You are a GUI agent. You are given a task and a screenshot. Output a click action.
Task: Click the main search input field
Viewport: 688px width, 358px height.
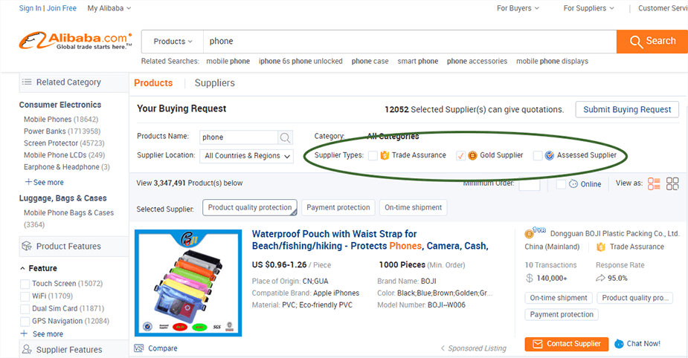[x=410, y=42]
